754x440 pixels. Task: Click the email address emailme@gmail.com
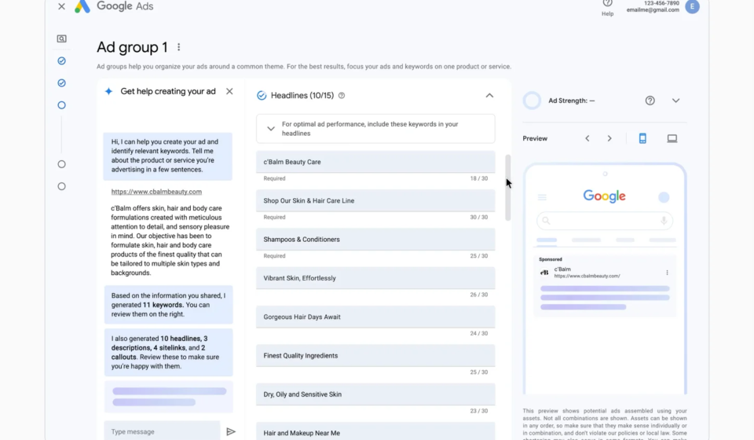tap(653, 10)
